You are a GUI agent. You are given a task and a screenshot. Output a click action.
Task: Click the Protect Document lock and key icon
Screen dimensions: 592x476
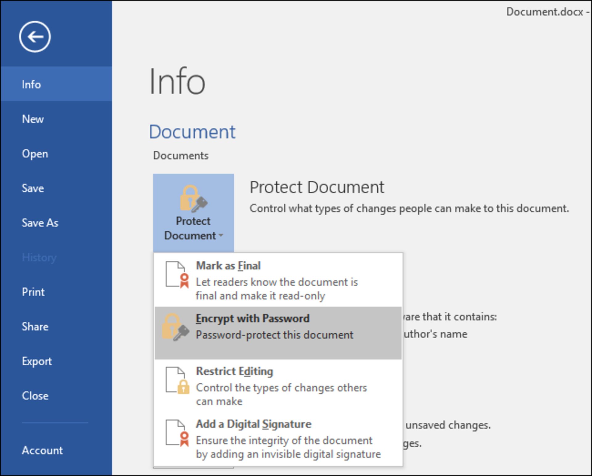click(193, 199)
